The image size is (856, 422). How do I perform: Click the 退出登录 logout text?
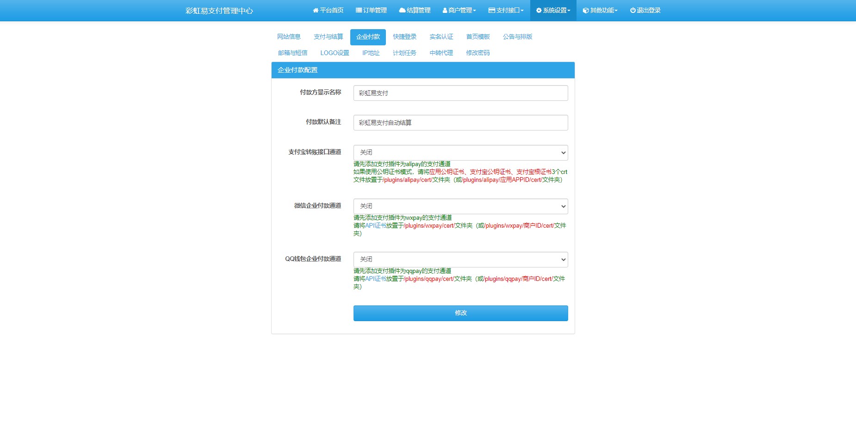[x=649, y=10]
